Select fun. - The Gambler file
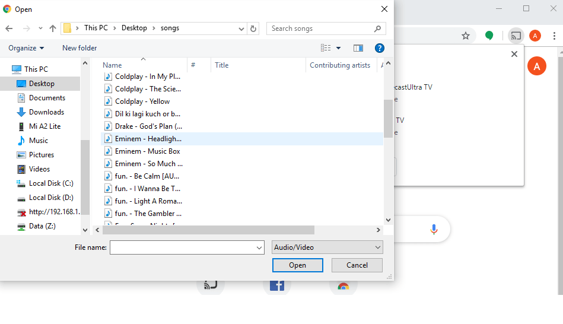Viewport: 563px width, 324px height. [x=148, y=214]
